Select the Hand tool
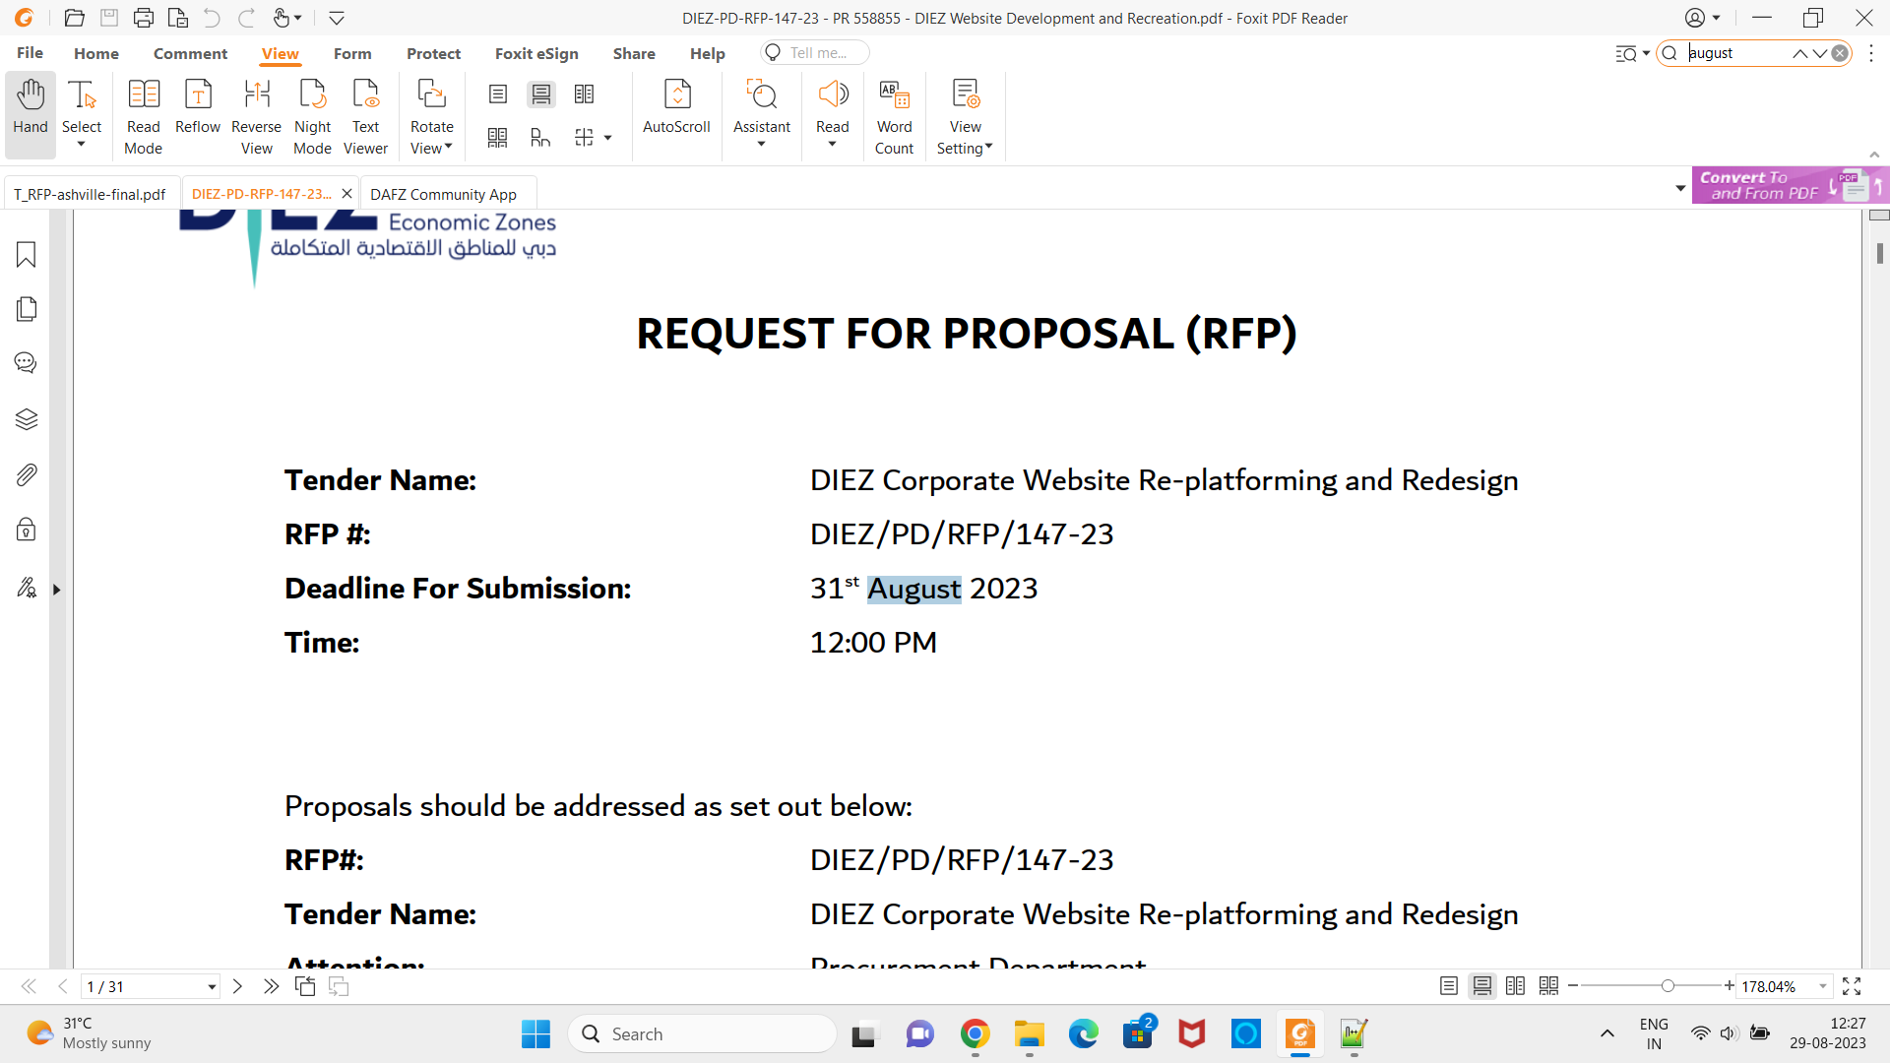This screenshot has height=1063, width=1890. [x=31, y=113]
